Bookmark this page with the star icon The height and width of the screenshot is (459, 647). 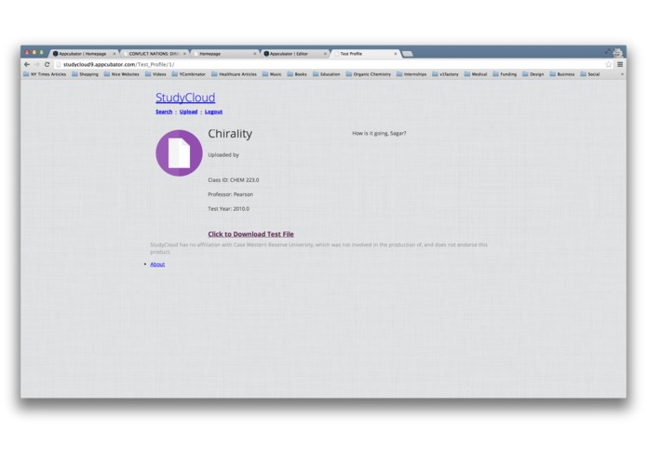point(609,64)
